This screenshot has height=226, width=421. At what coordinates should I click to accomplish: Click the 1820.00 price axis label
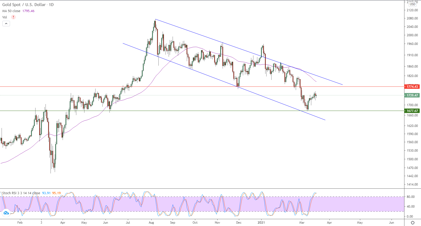click(412, 76)
